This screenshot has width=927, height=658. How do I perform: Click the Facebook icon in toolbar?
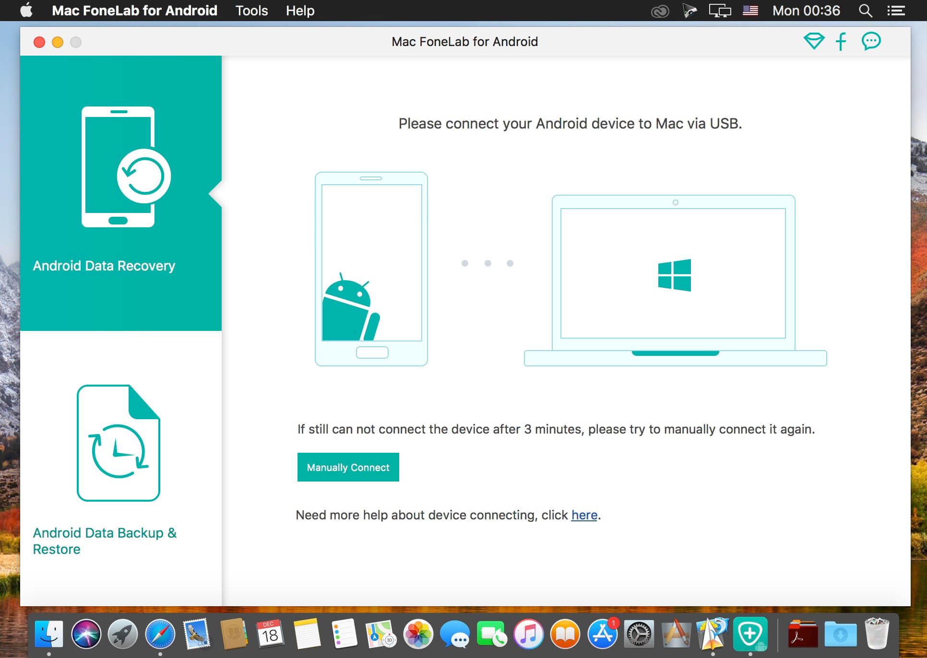tap(844, 42)
